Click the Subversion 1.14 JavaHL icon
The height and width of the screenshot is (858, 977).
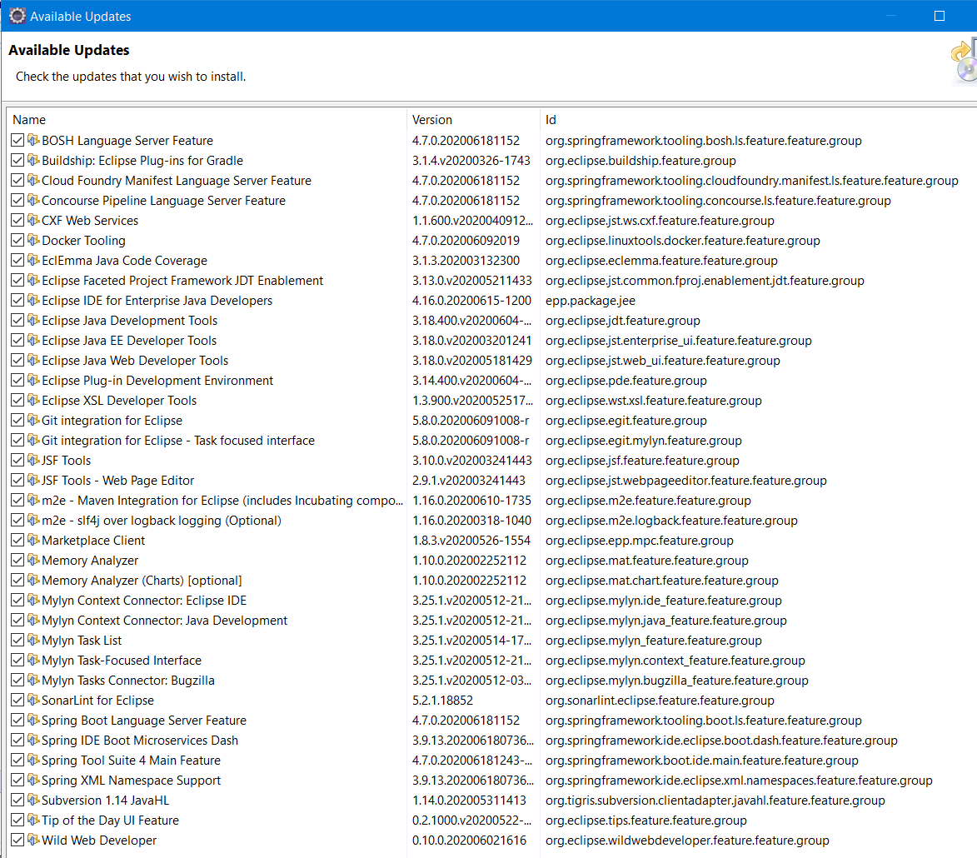point(33,800)
